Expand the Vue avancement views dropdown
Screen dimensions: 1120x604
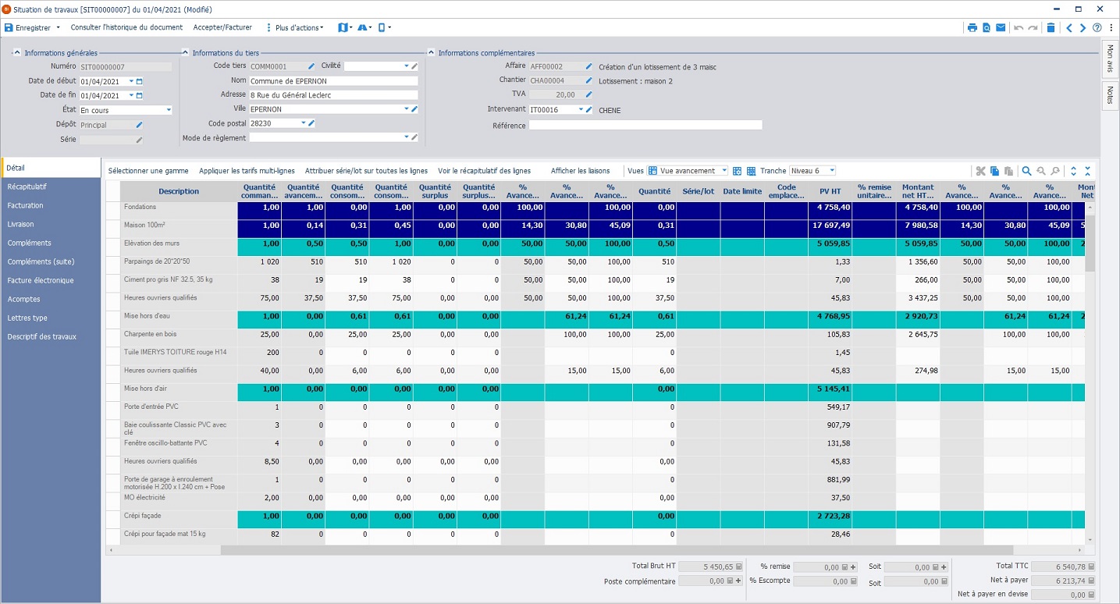tap(724, 170)
